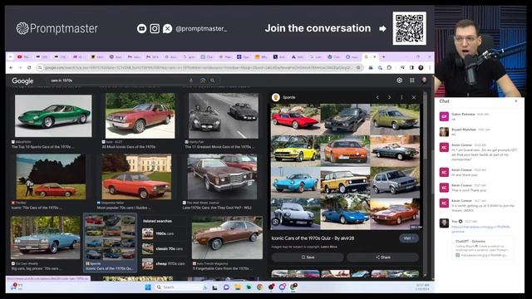Close the image preview panel
Image resolution: width=532 pixels, height=299 pixels.
click(414, 97)
